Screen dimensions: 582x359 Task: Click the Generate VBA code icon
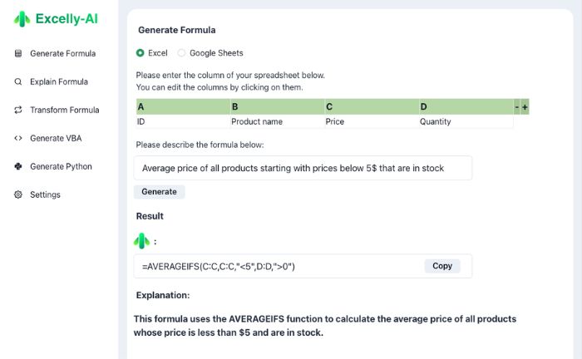tap(18, 138)
